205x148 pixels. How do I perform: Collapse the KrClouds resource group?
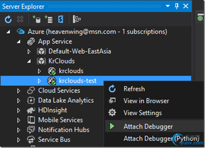click(29, 61)
